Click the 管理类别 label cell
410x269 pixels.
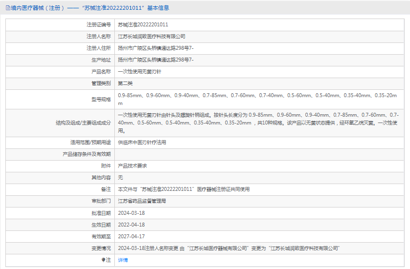[60, 83]
